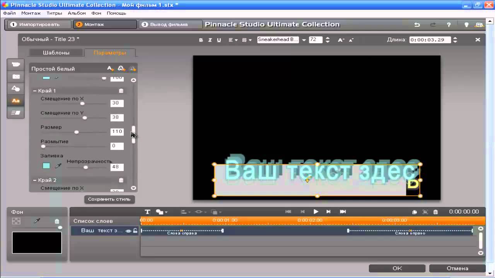The image size is (495, 278).
Task: Click the font size stepper arrows
Action: (x=328, y=40)
